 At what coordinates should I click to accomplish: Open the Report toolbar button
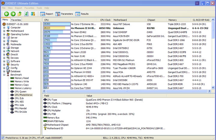click(x=46, y=14)
